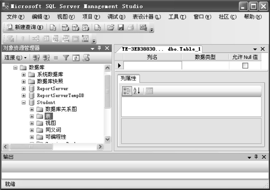Click the A-Z alphabetical sort icon
The height and width of the screenshot is (190, 270).
[x=137, y=91]
